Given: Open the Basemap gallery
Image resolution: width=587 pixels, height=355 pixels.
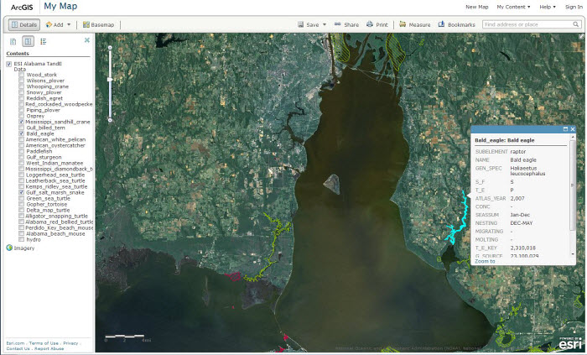Looking at the screenshot, I should 98,24.
